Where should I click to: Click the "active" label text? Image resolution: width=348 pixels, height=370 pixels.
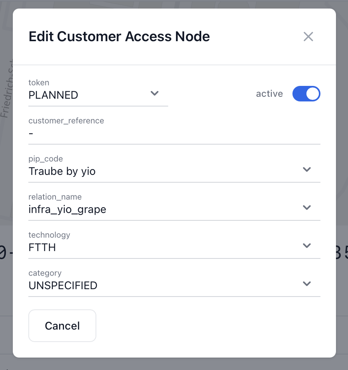[269, 94]
